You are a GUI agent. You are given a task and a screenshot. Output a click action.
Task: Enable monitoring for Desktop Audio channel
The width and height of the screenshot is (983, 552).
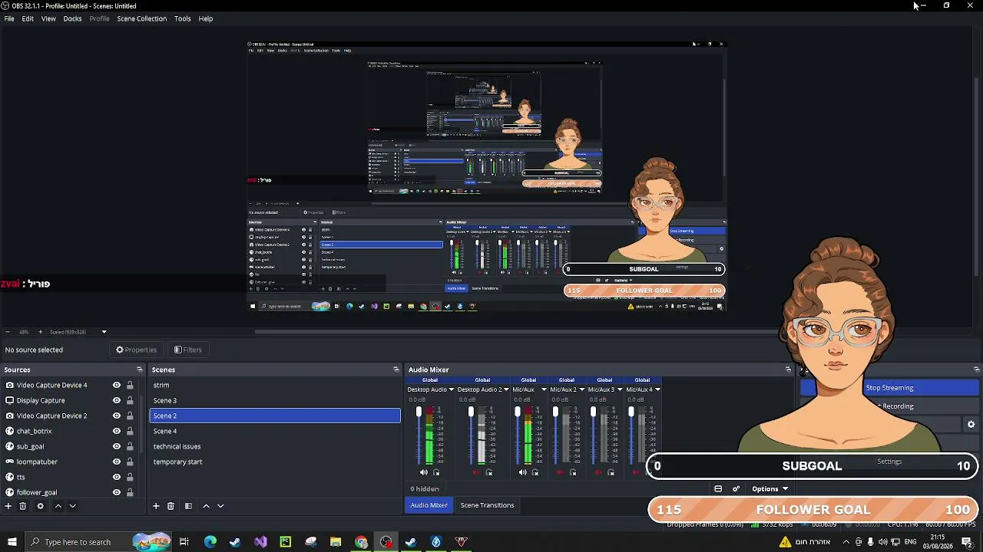click(x=437, y=472)
